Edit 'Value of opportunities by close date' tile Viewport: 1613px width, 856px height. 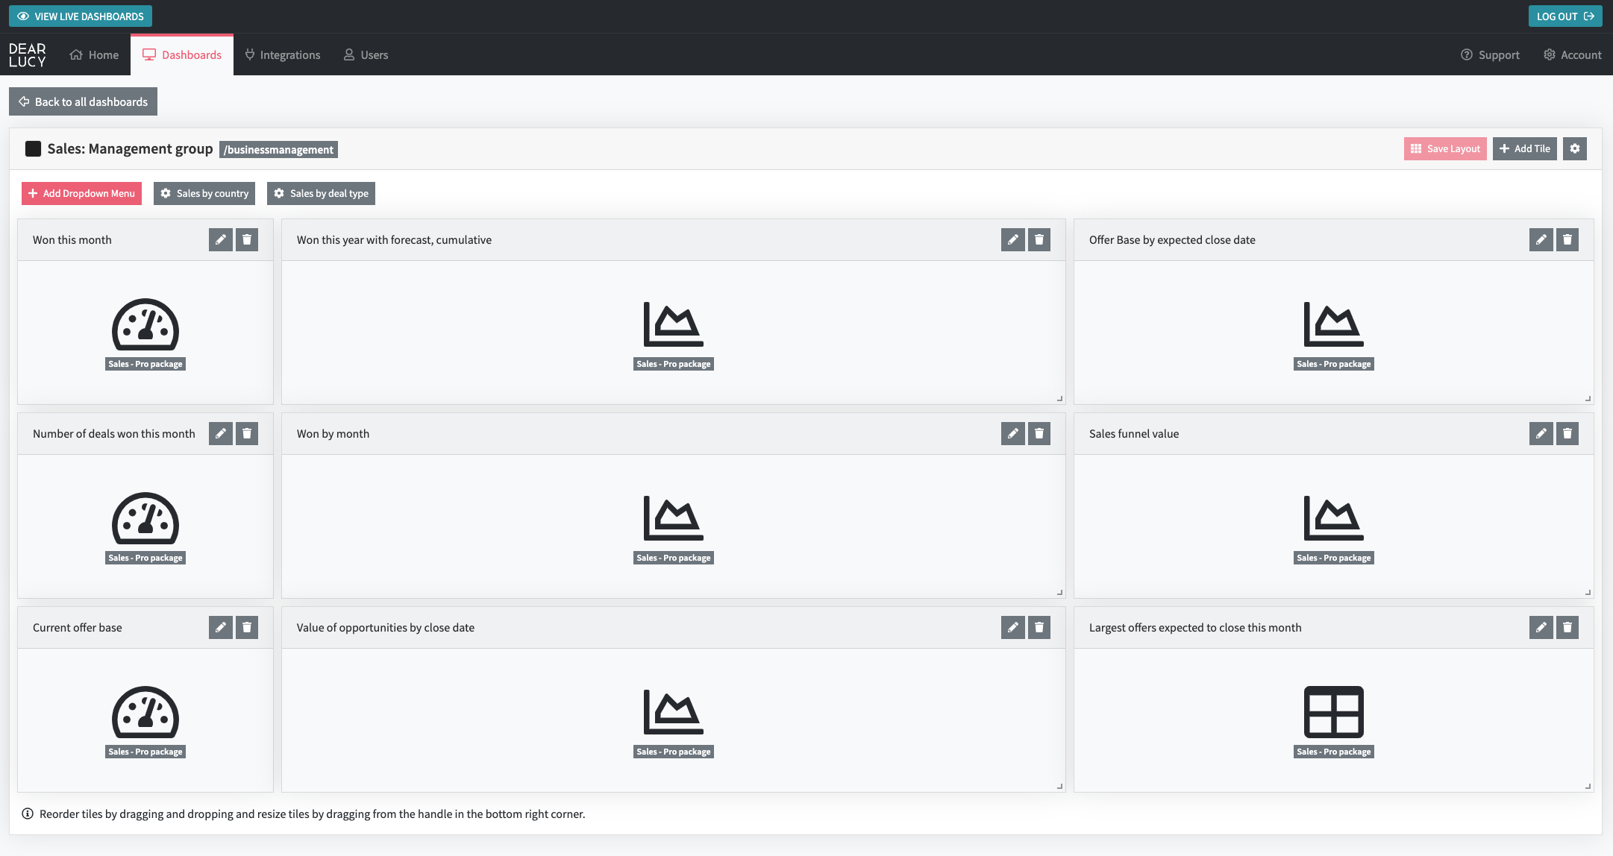[1013, 627]
